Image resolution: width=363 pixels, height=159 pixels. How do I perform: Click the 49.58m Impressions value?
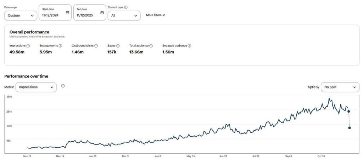click(17, 52)
